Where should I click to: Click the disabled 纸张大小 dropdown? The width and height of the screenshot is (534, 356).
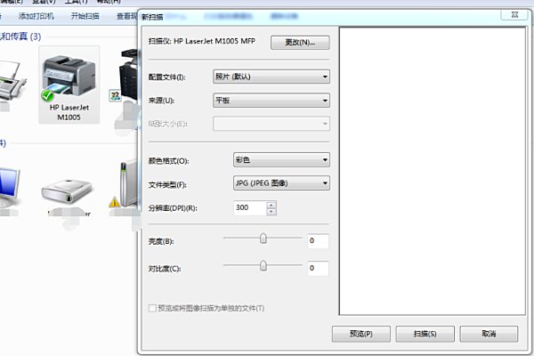click(271, 124)
